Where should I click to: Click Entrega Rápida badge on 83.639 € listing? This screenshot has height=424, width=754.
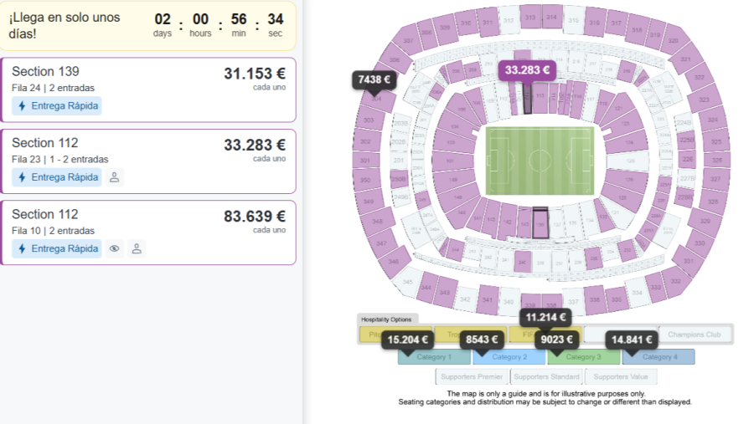coord(57,248)
